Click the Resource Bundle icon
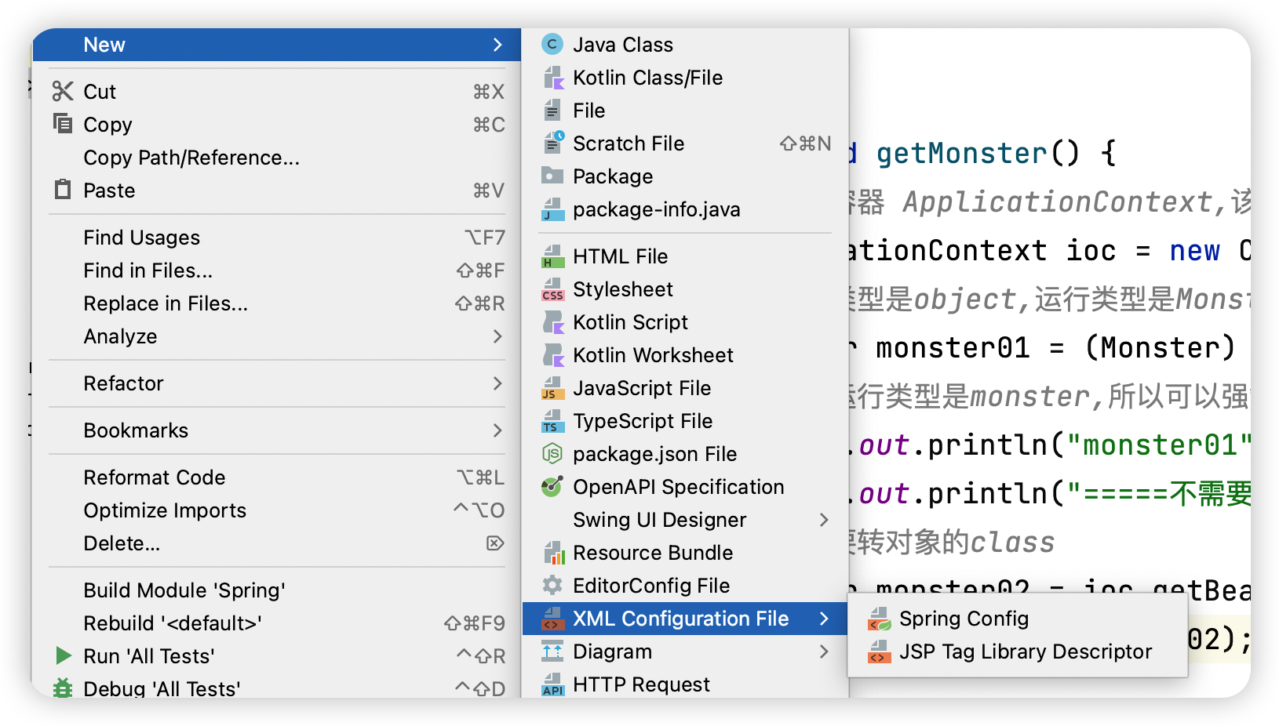Viewport: 1279px width, 726px height. tap(552, 553)
